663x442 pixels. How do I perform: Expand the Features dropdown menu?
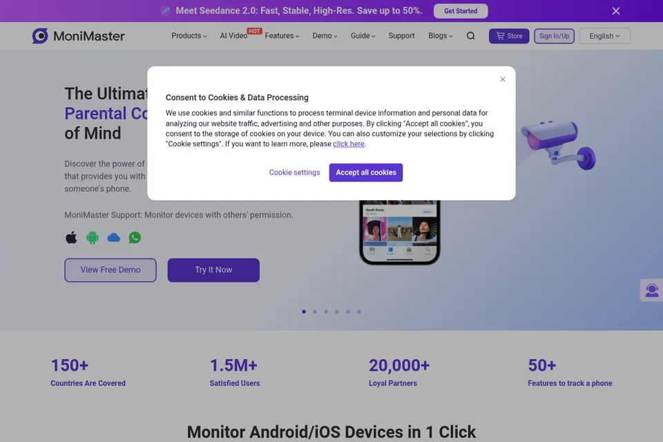tap(282, 36)
